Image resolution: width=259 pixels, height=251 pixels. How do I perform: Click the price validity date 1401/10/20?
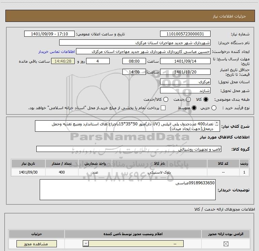185,72
